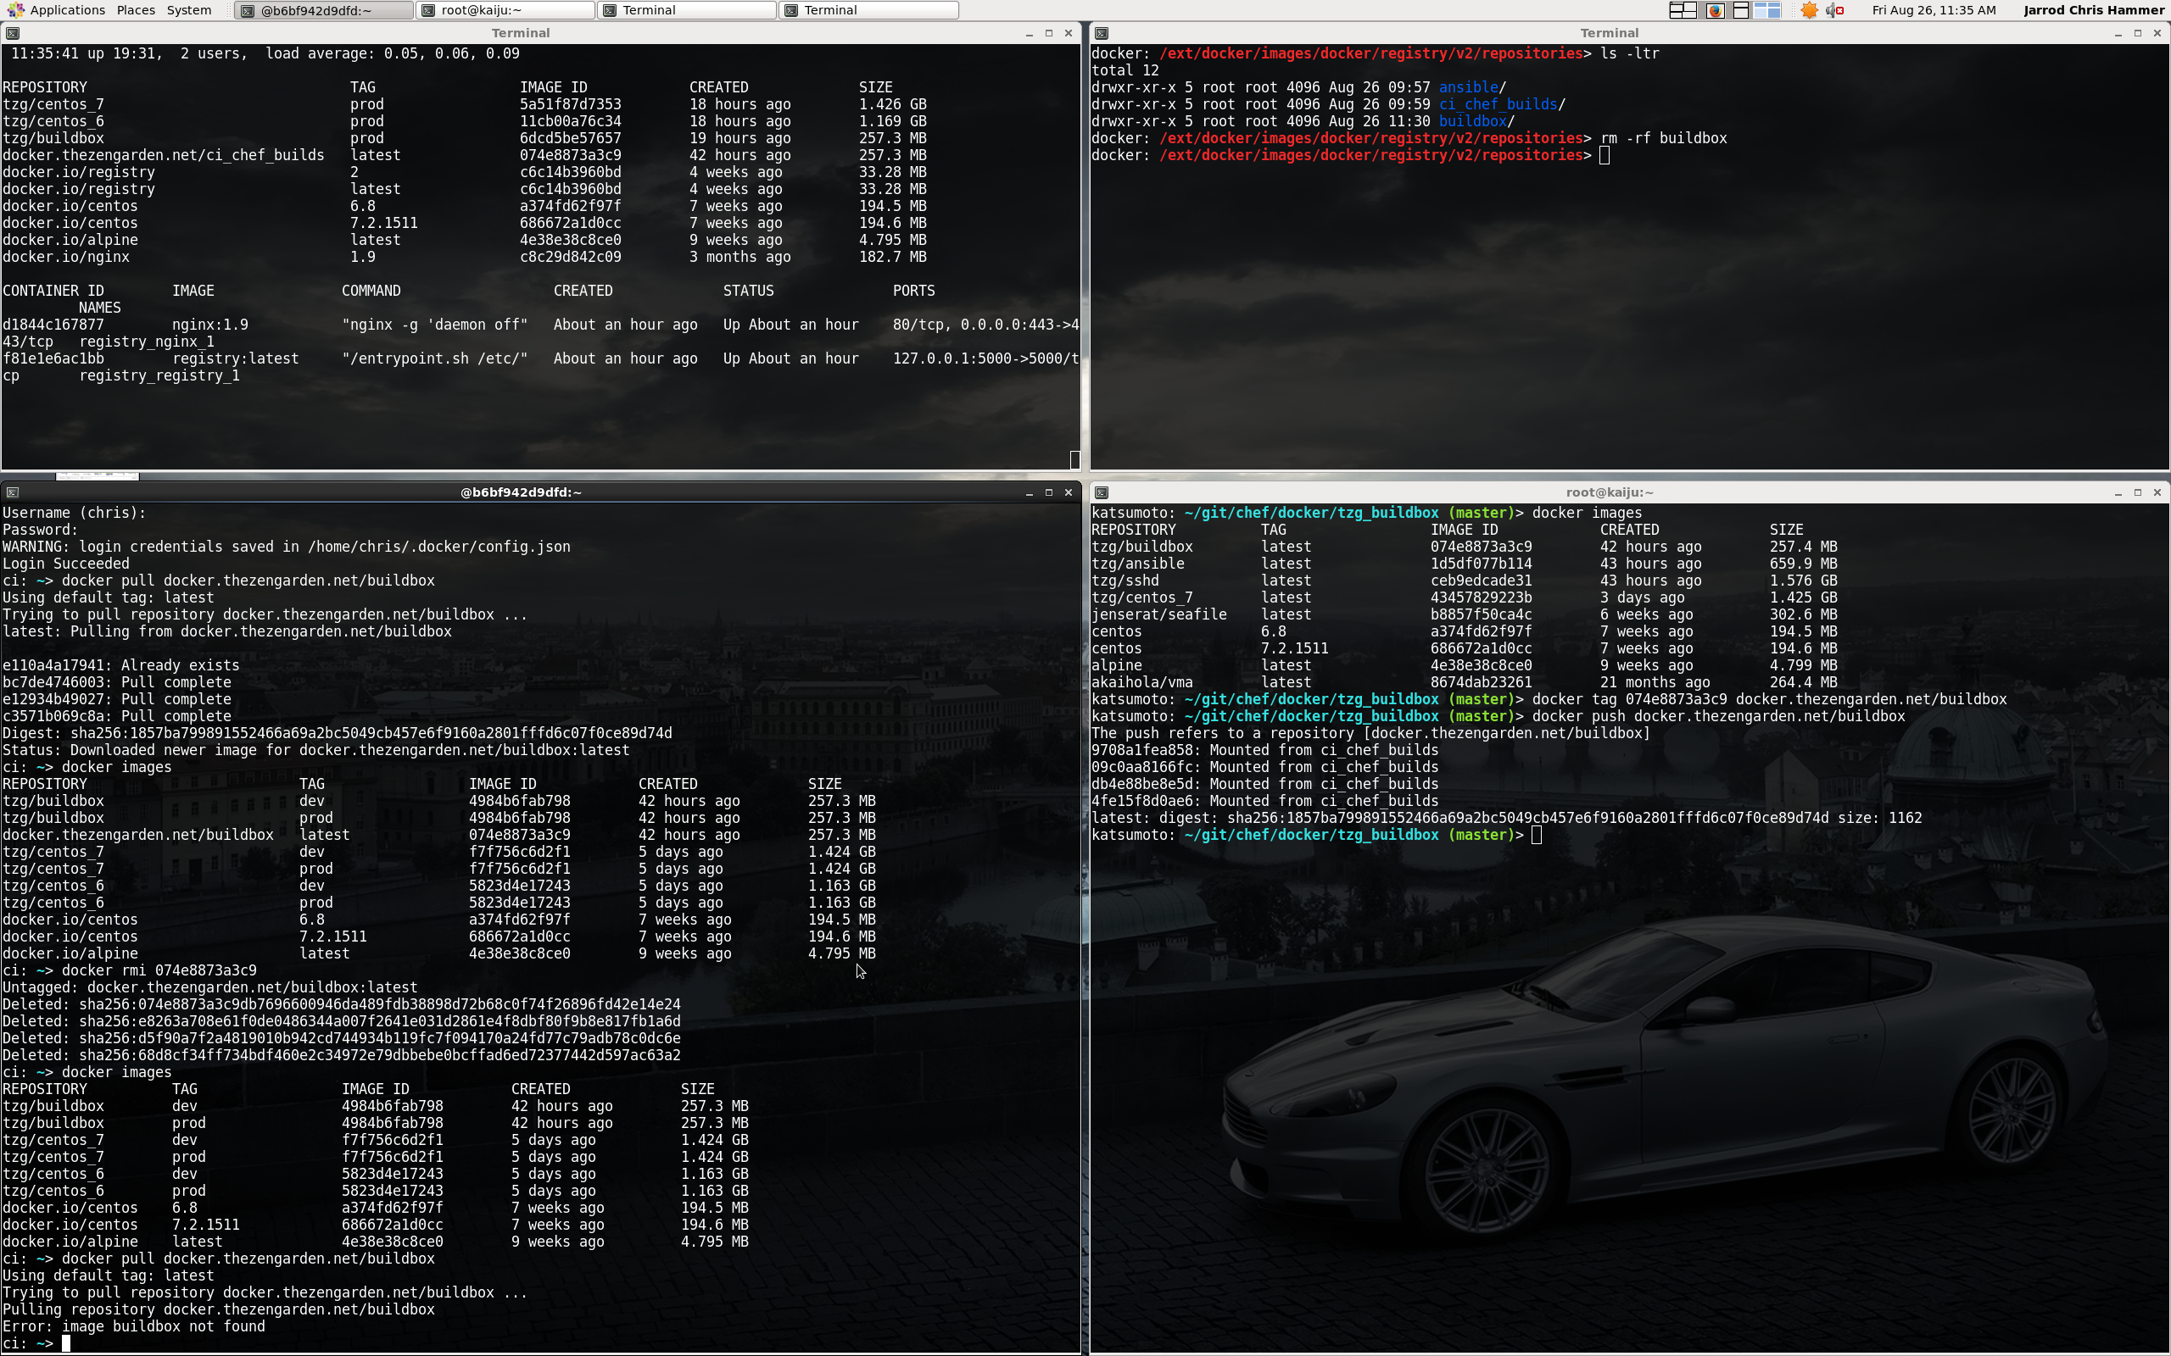Click the 'docker push docker.thezengarden.net/buildbox' command
2171x1356 pixels.
pyautogui.click(x=1718, y=717)
